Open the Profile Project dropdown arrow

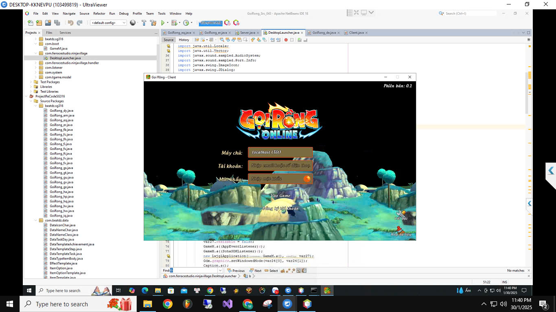tap(191, 23)
